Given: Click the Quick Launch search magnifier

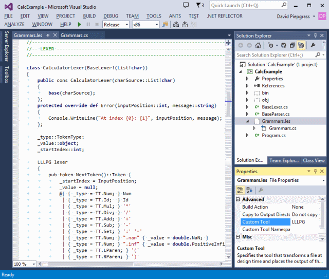Looking at the screenshot, I should click(284, 5).
